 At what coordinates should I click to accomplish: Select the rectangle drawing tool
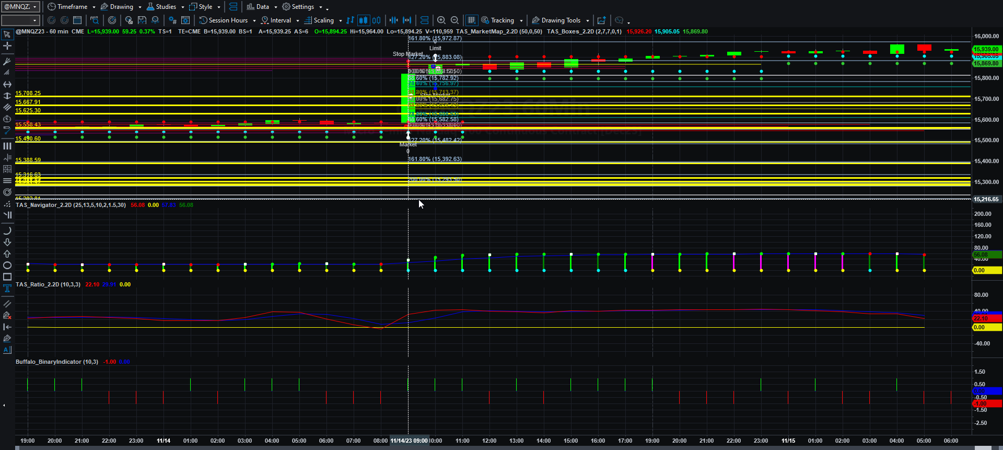click(7, 277)
